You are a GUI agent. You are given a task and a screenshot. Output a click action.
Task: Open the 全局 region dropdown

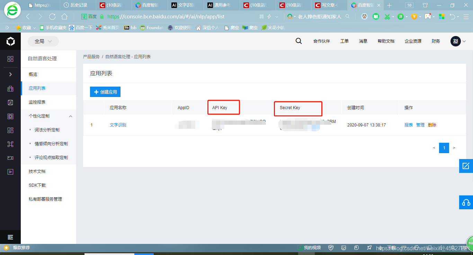pos(43,41)
